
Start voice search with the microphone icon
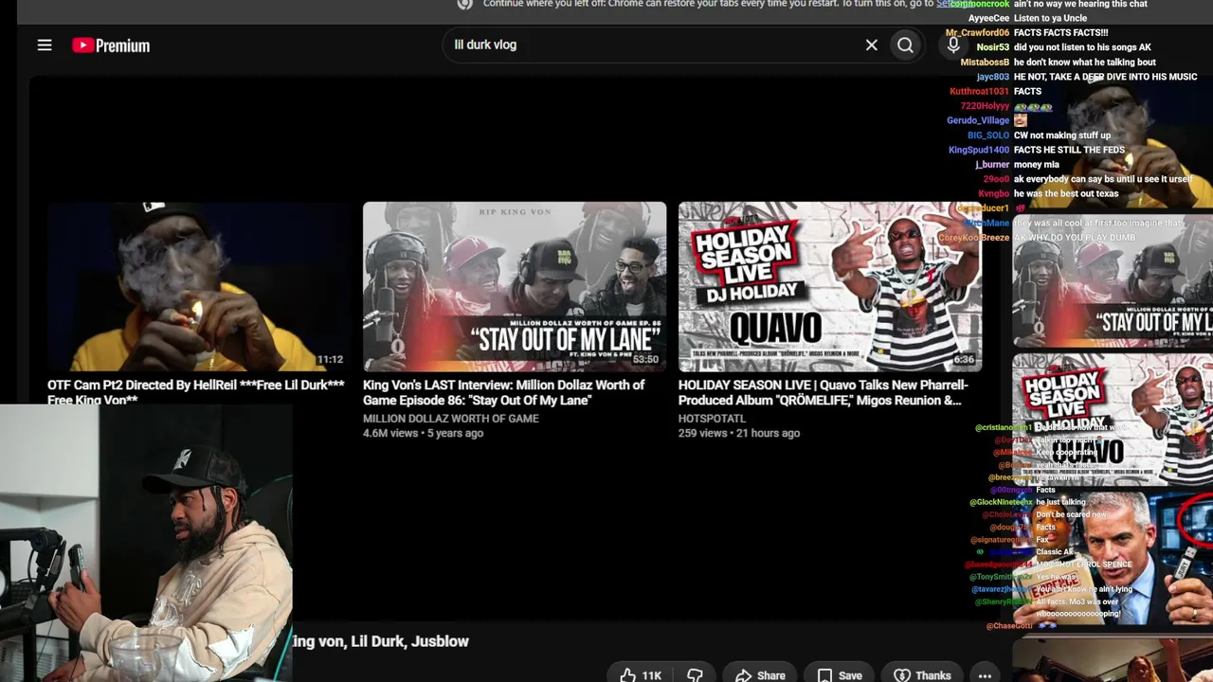coord(953,45)
